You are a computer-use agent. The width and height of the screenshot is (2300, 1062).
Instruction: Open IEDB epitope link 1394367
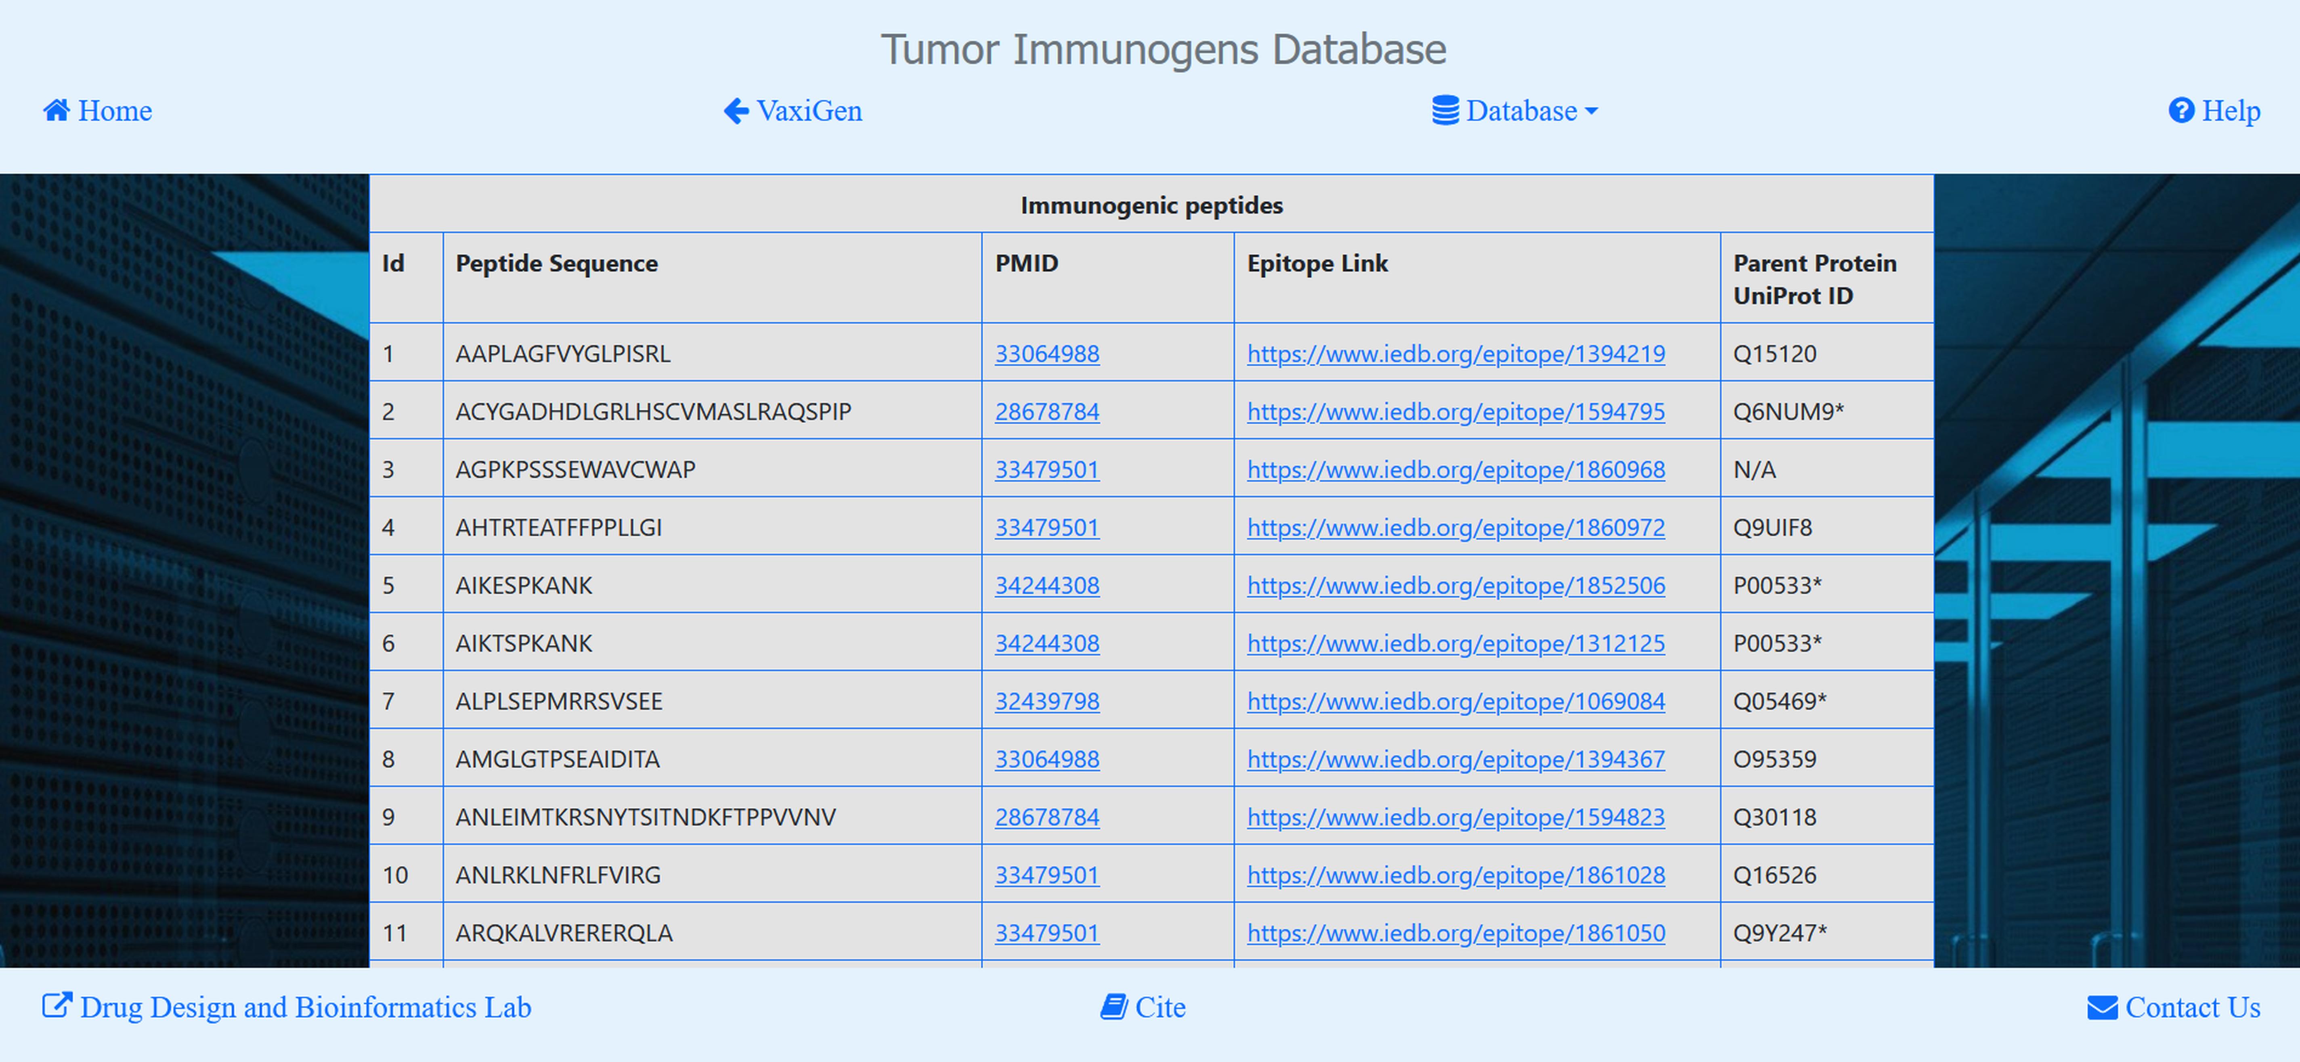(1455, 759)
